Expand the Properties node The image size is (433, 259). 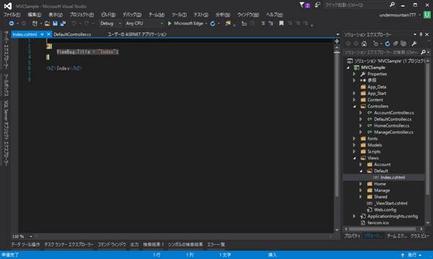click(x=354, y=74)
